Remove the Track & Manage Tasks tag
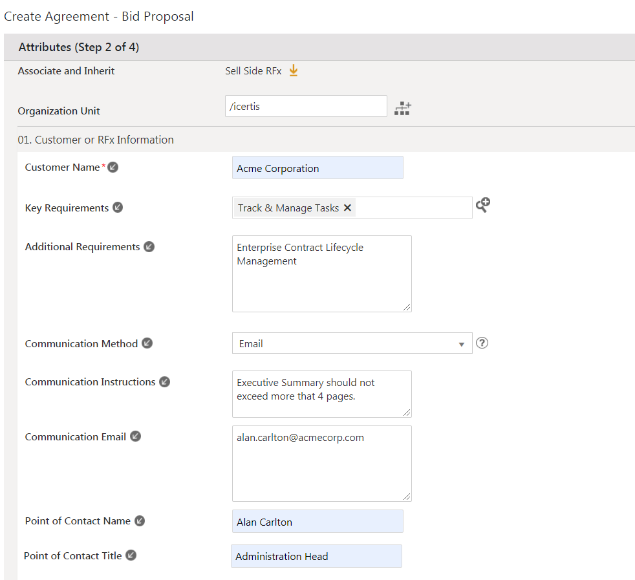Screen dimensions: 635x580 point(347,208)
